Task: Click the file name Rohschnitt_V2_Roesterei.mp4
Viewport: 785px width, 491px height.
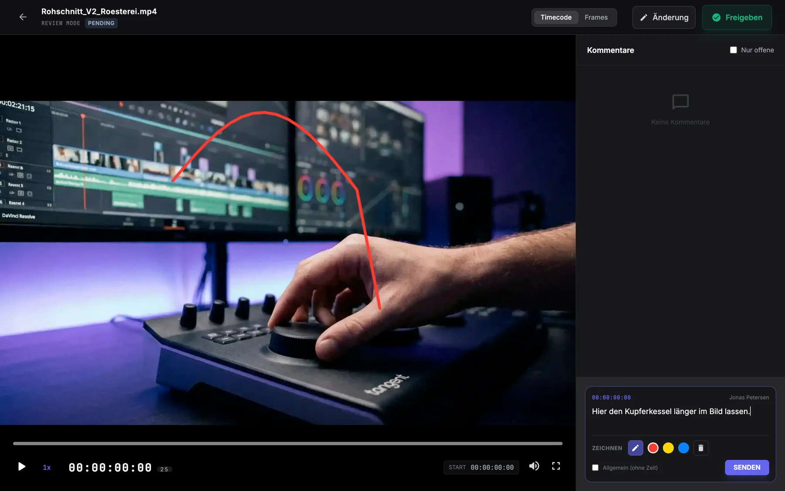Action: [99, 11]
